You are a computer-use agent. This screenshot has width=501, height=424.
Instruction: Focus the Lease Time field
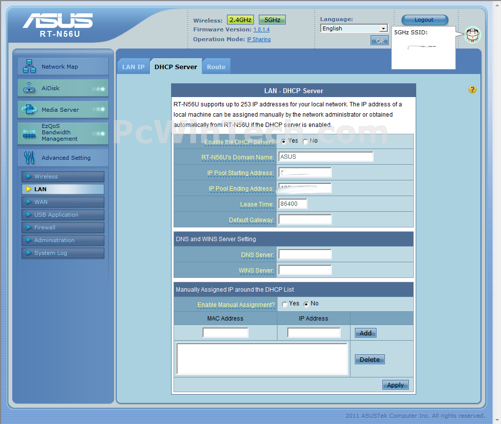tap(293, 203)
